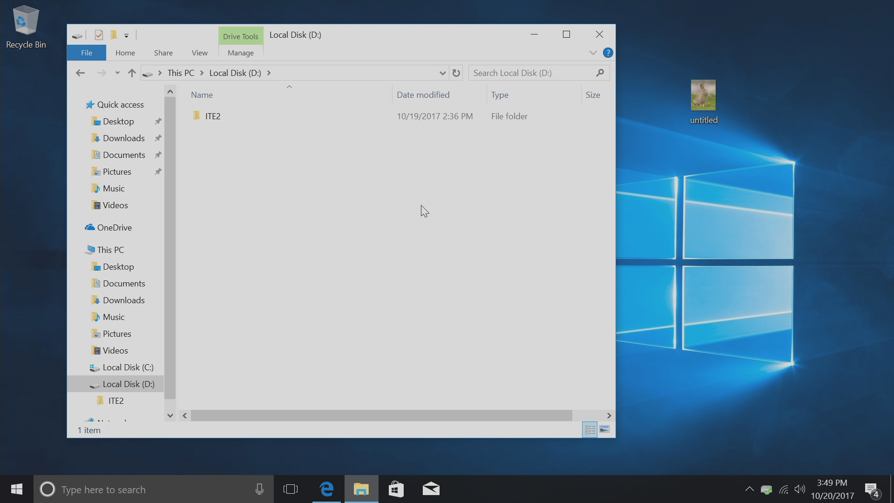Image resolution: width=894 pixels, height=503 pixels.
Task: Click the Share menu tab
Action: click(163, 53)
